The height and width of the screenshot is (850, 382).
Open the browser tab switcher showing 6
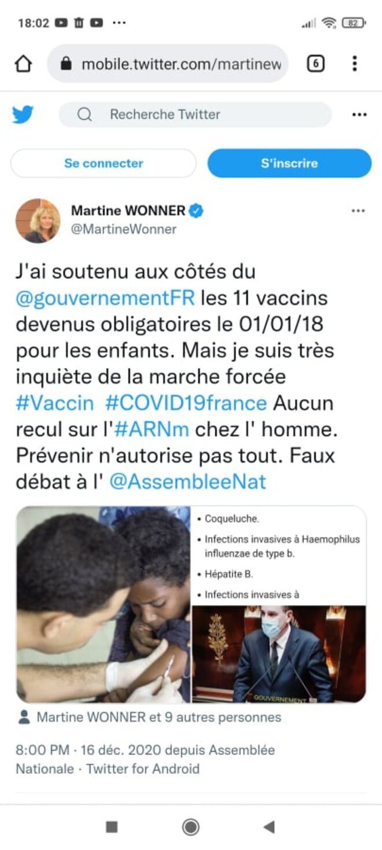tap(315, 64)
